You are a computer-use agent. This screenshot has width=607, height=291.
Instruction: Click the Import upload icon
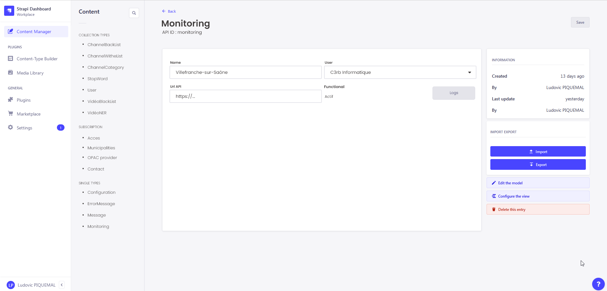click(x=531, y=151)
